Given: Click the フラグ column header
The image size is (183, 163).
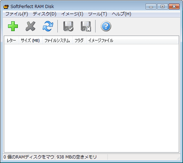Looking at the screenshot, I should tap(79, 40).
